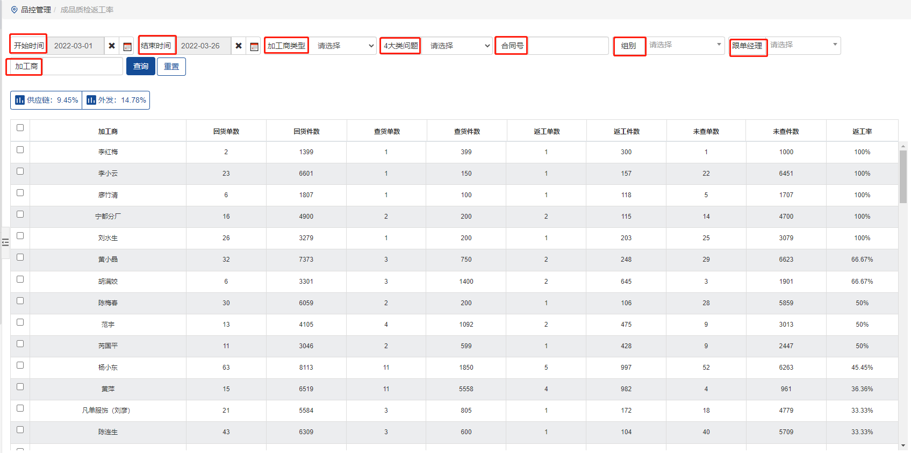Viewport: 911px width, 453px height.
Task: Click the 外发 bar chart icon
Action: [x=91, y=100]
